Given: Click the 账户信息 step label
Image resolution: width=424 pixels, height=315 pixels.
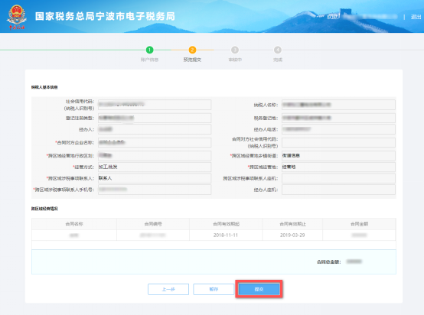Looking at the screenshot, I should pyautogui.click(x=149, y=60).
